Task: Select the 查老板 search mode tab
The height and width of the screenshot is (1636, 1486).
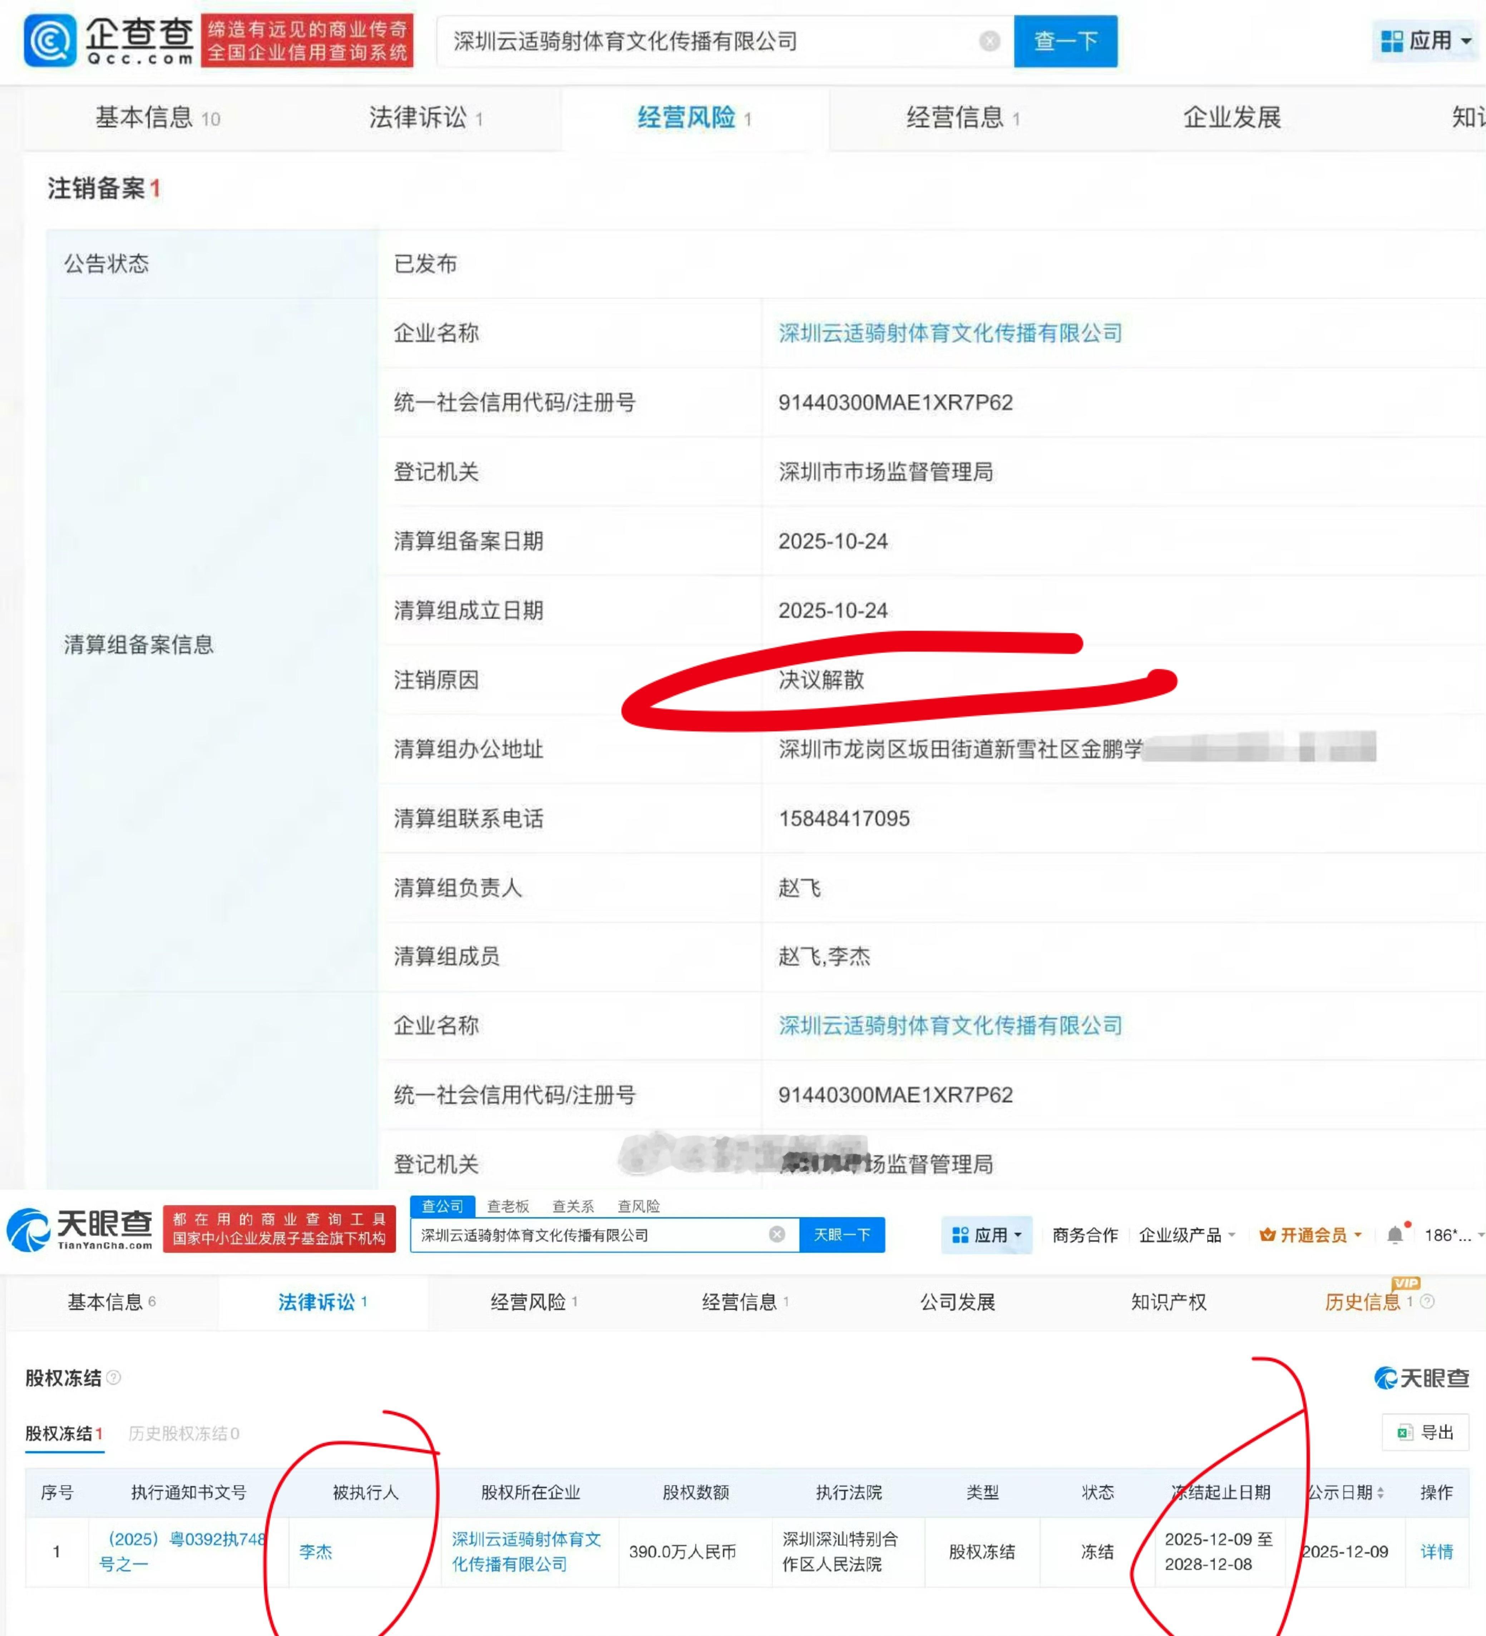Action: tap(507, 1207)
